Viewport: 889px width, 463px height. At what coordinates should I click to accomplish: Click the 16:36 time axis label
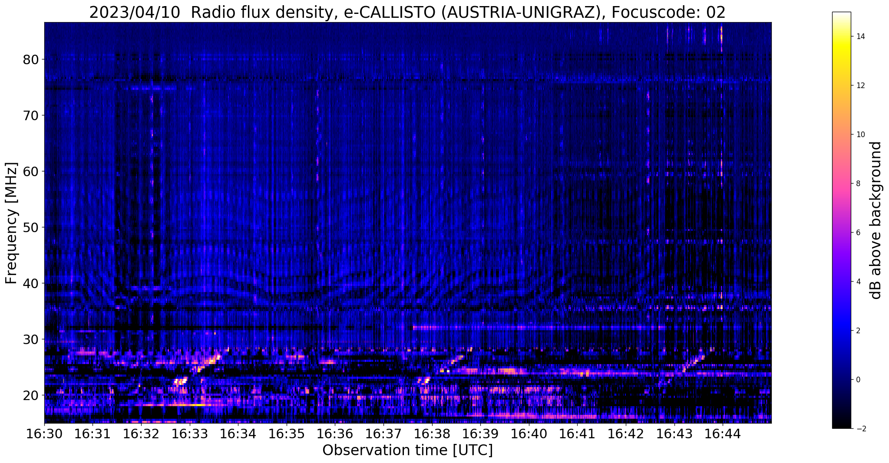point(335,434)
